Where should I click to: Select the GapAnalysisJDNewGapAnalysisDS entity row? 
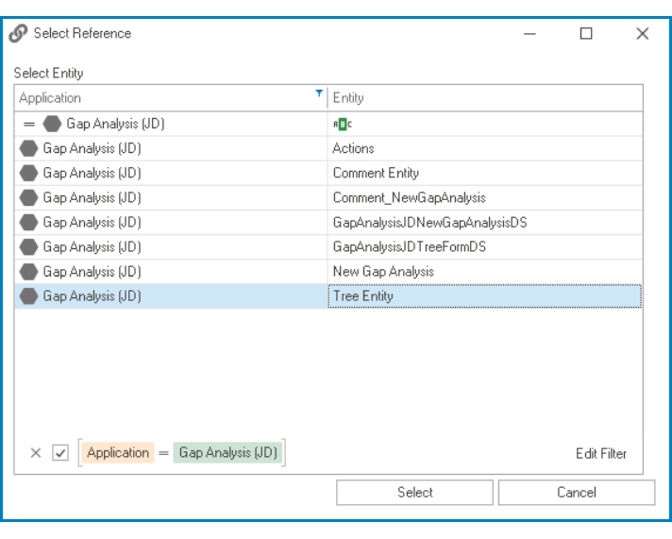pyautogui.click(x=428, y=223)
